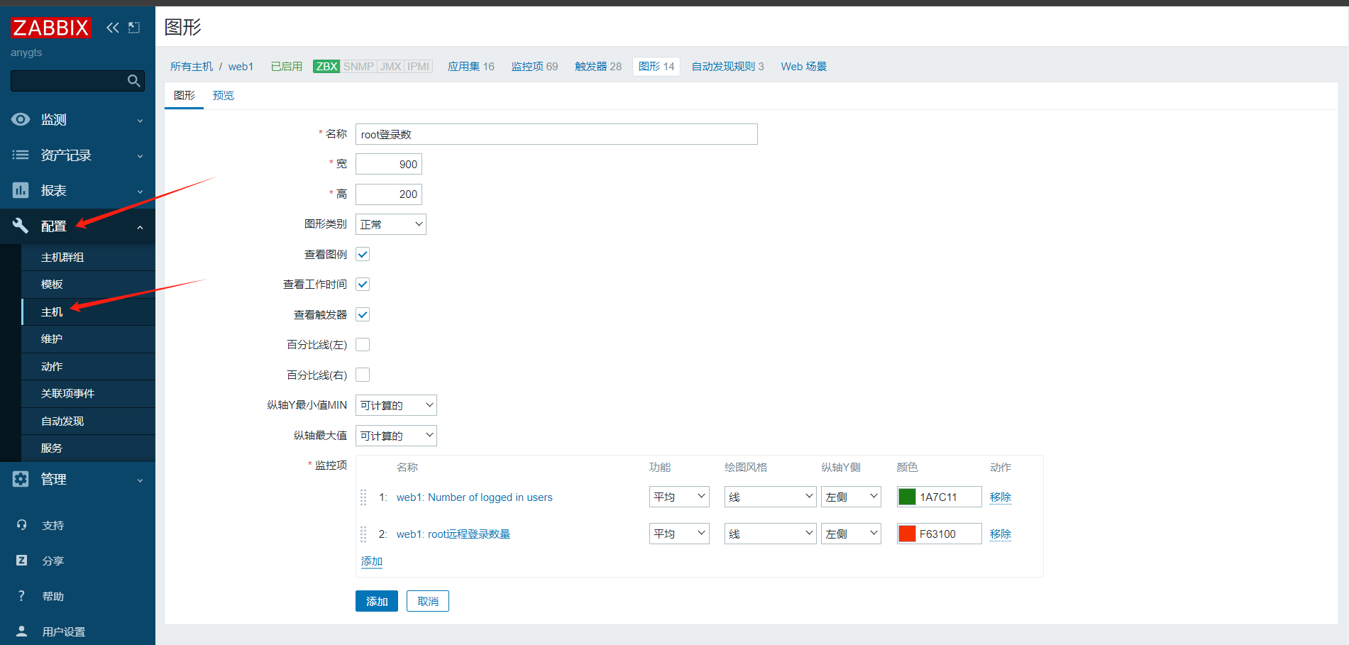The width and height of the screenshot is (1349, 645).
Task: Collapse the sidebar with double-chevron icon
Action: 112,28
